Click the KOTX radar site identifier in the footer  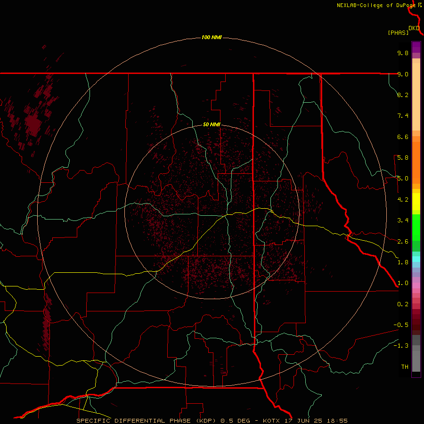pyautogui.click(x=271, y=421)
